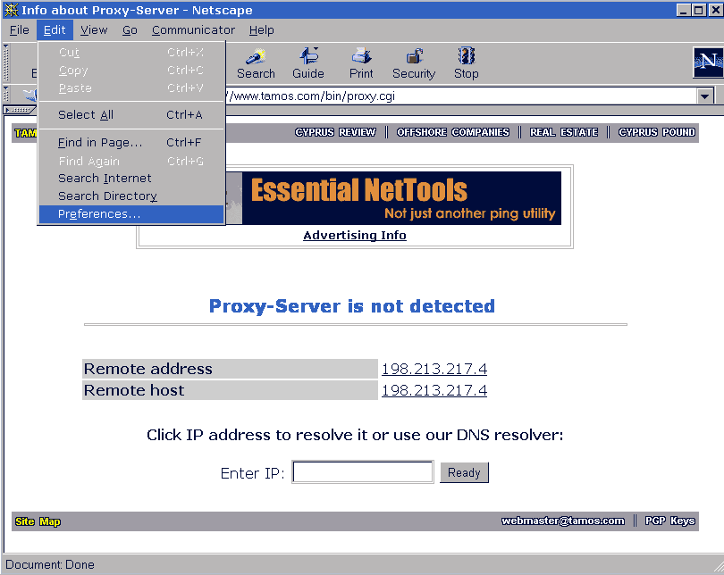724x575 pixels.
Task: Open the View menu
Action: [x=94, y=30]
